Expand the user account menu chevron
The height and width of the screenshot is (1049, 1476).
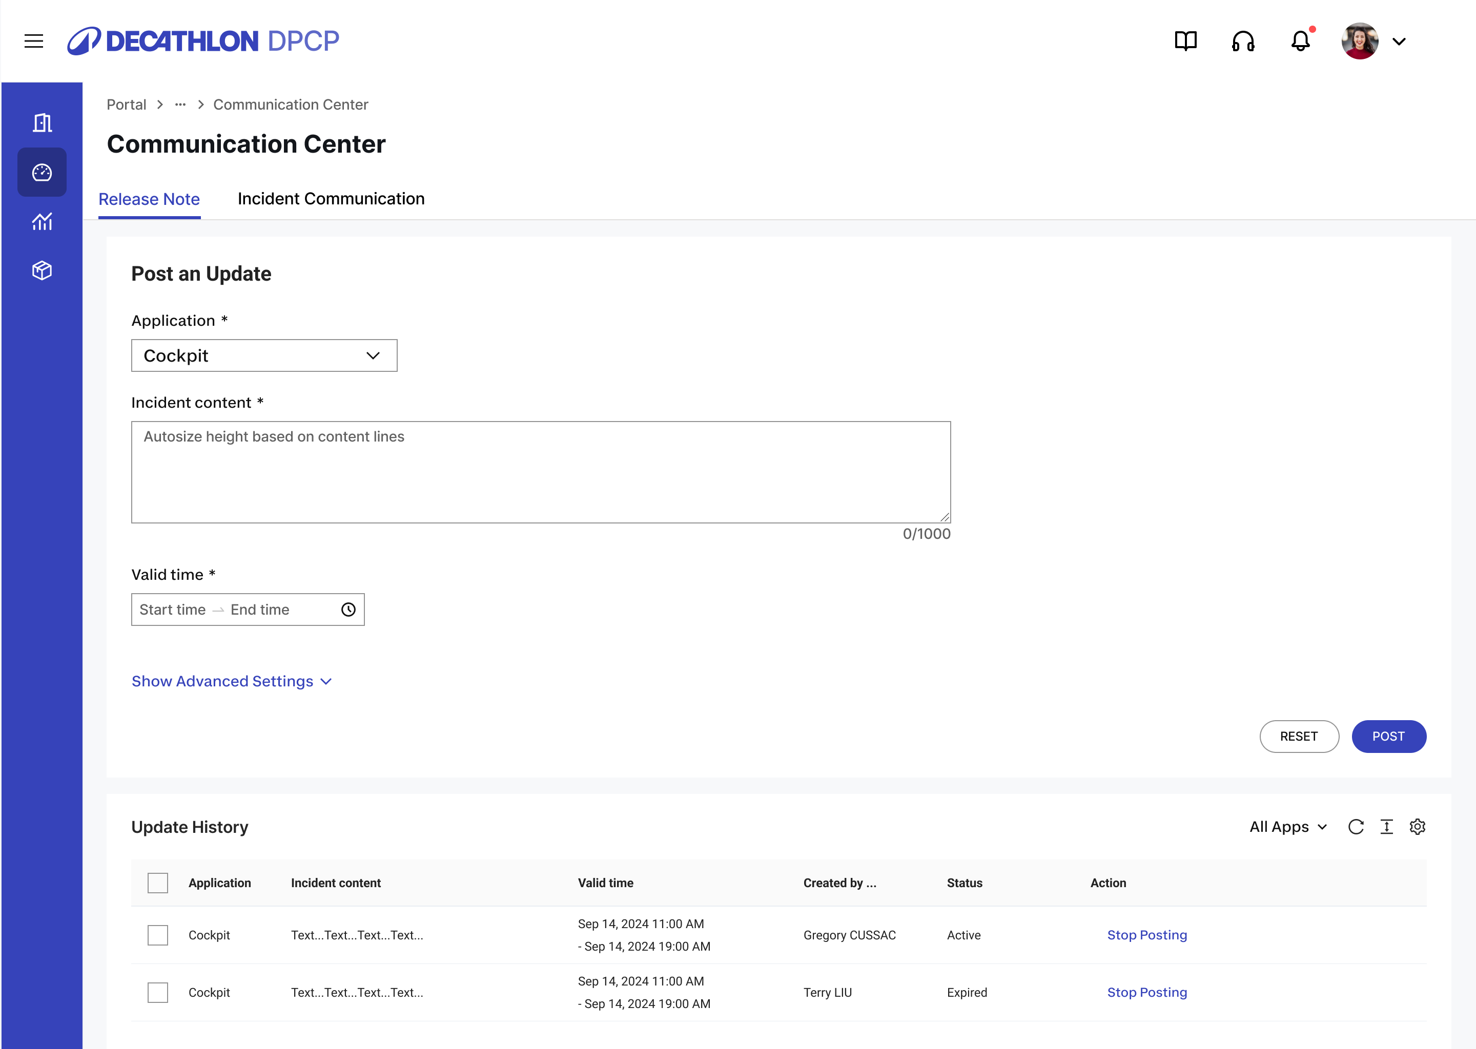(1399, 42)
